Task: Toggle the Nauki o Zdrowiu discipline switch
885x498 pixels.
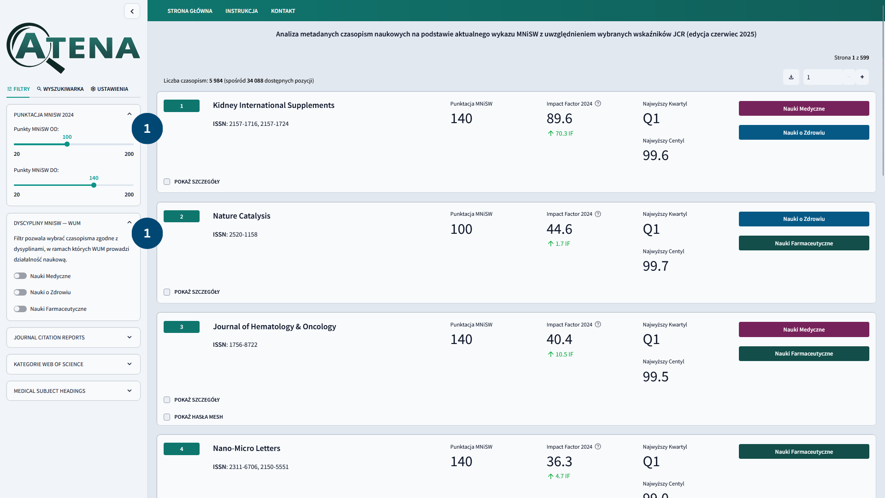Action: point(20,292)
